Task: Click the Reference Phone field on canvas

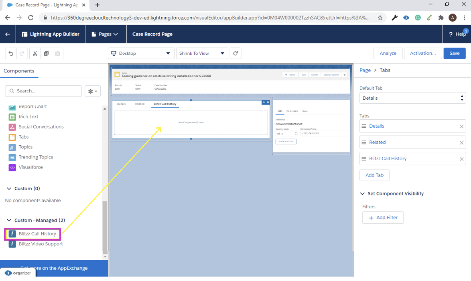Action: pos(323,134)
